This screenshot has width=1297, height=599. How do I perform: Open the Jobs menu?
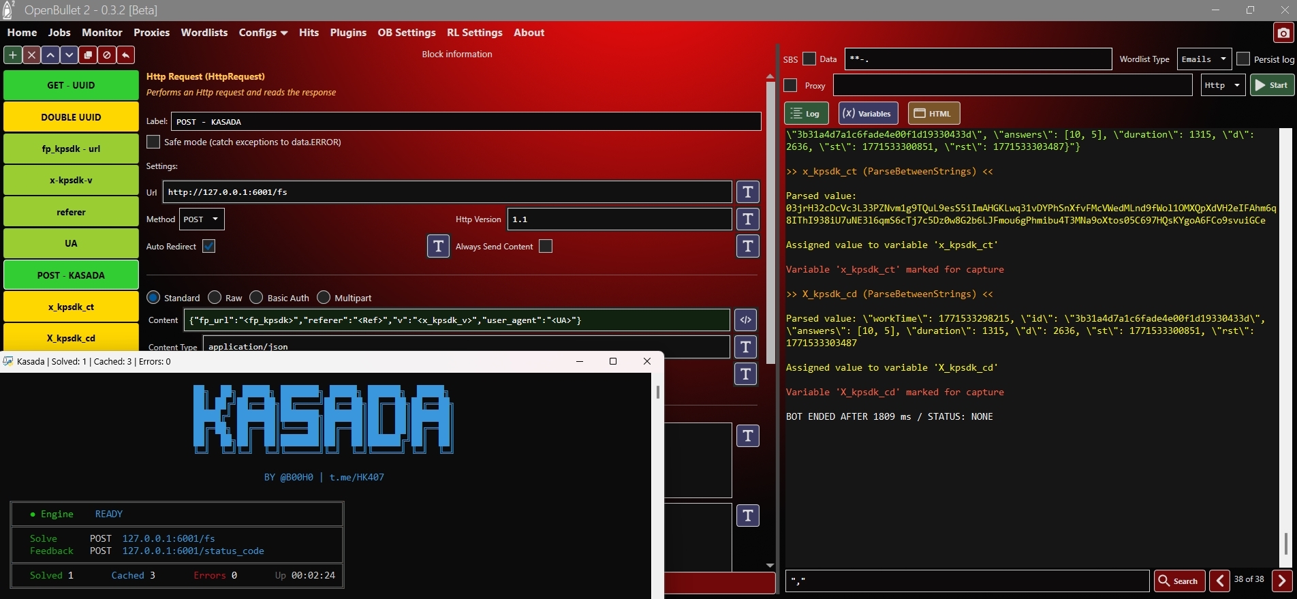click(59, 33)
